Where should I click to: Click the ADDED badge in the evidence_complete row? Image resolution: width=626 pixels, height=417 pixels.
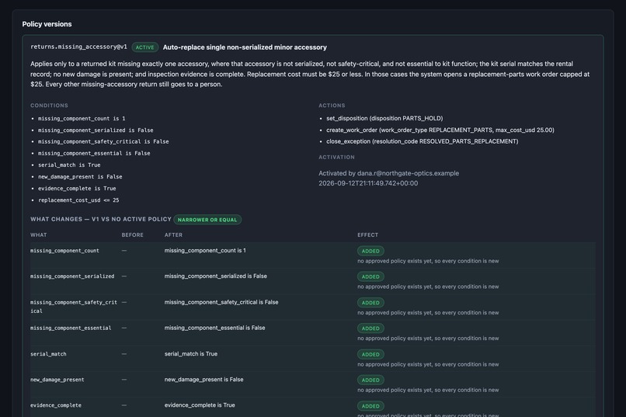(370, 406)
